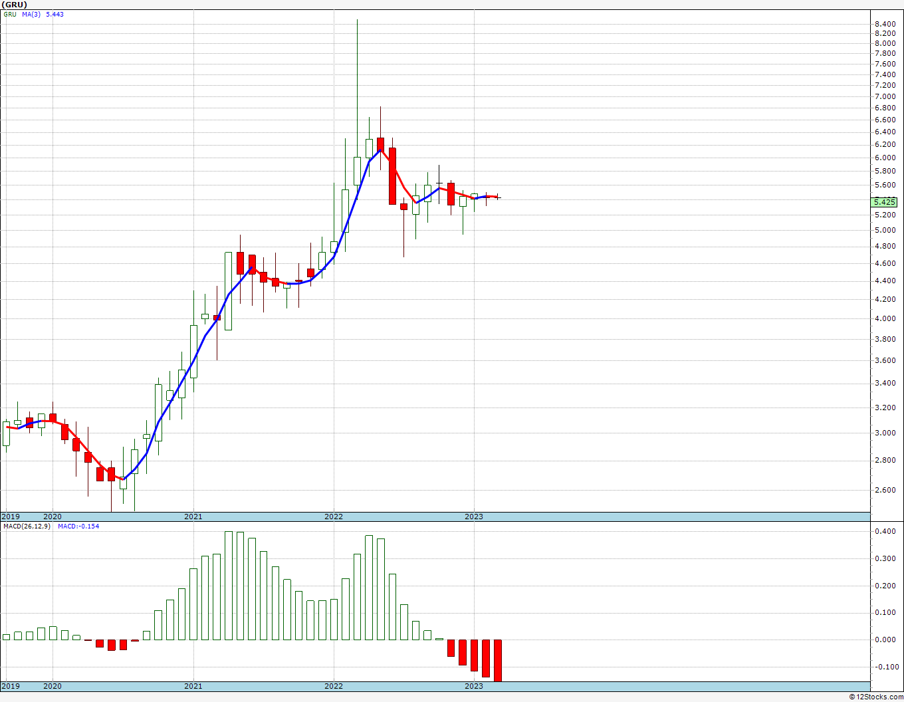Screen dimensions: 904x702
Task: Click the MA value 5.443
Action: tap(55, 14)
